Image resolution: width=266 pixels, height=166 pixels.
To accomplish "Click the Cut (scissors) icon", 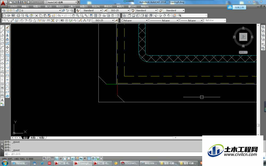I will tap(36, 15).
